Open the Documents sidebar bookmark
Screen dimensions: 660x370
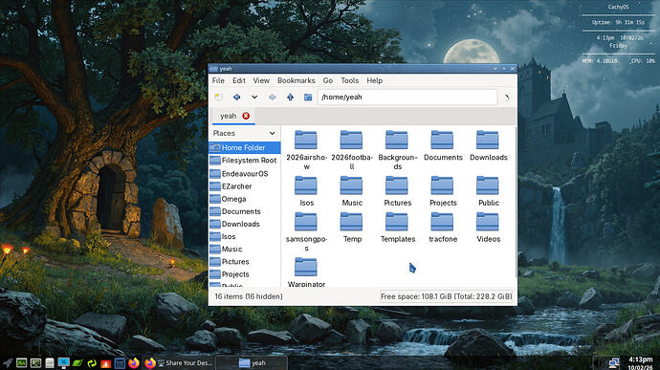[245, 211]
